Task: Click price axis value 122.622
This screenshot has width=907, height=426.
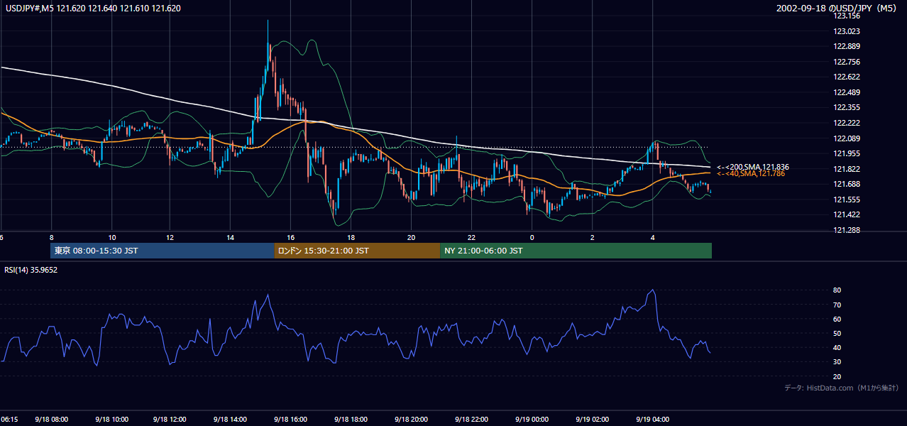Action: [x=847, y=77]
